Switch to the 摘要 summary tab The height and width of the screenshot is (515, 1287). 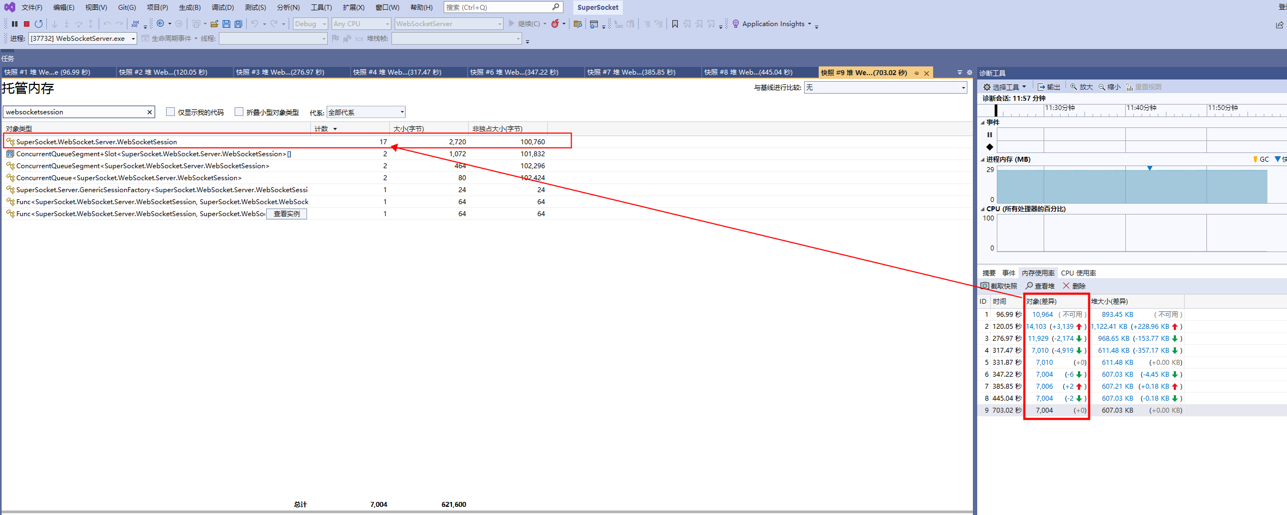pyautogui.click(x=989, y=273)
